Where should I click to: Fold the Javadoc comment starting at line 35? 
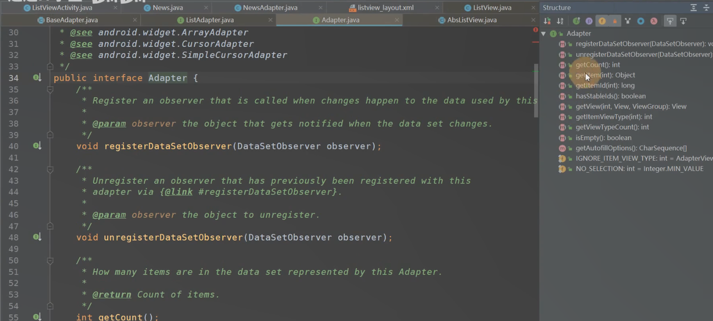coord(50,90)
